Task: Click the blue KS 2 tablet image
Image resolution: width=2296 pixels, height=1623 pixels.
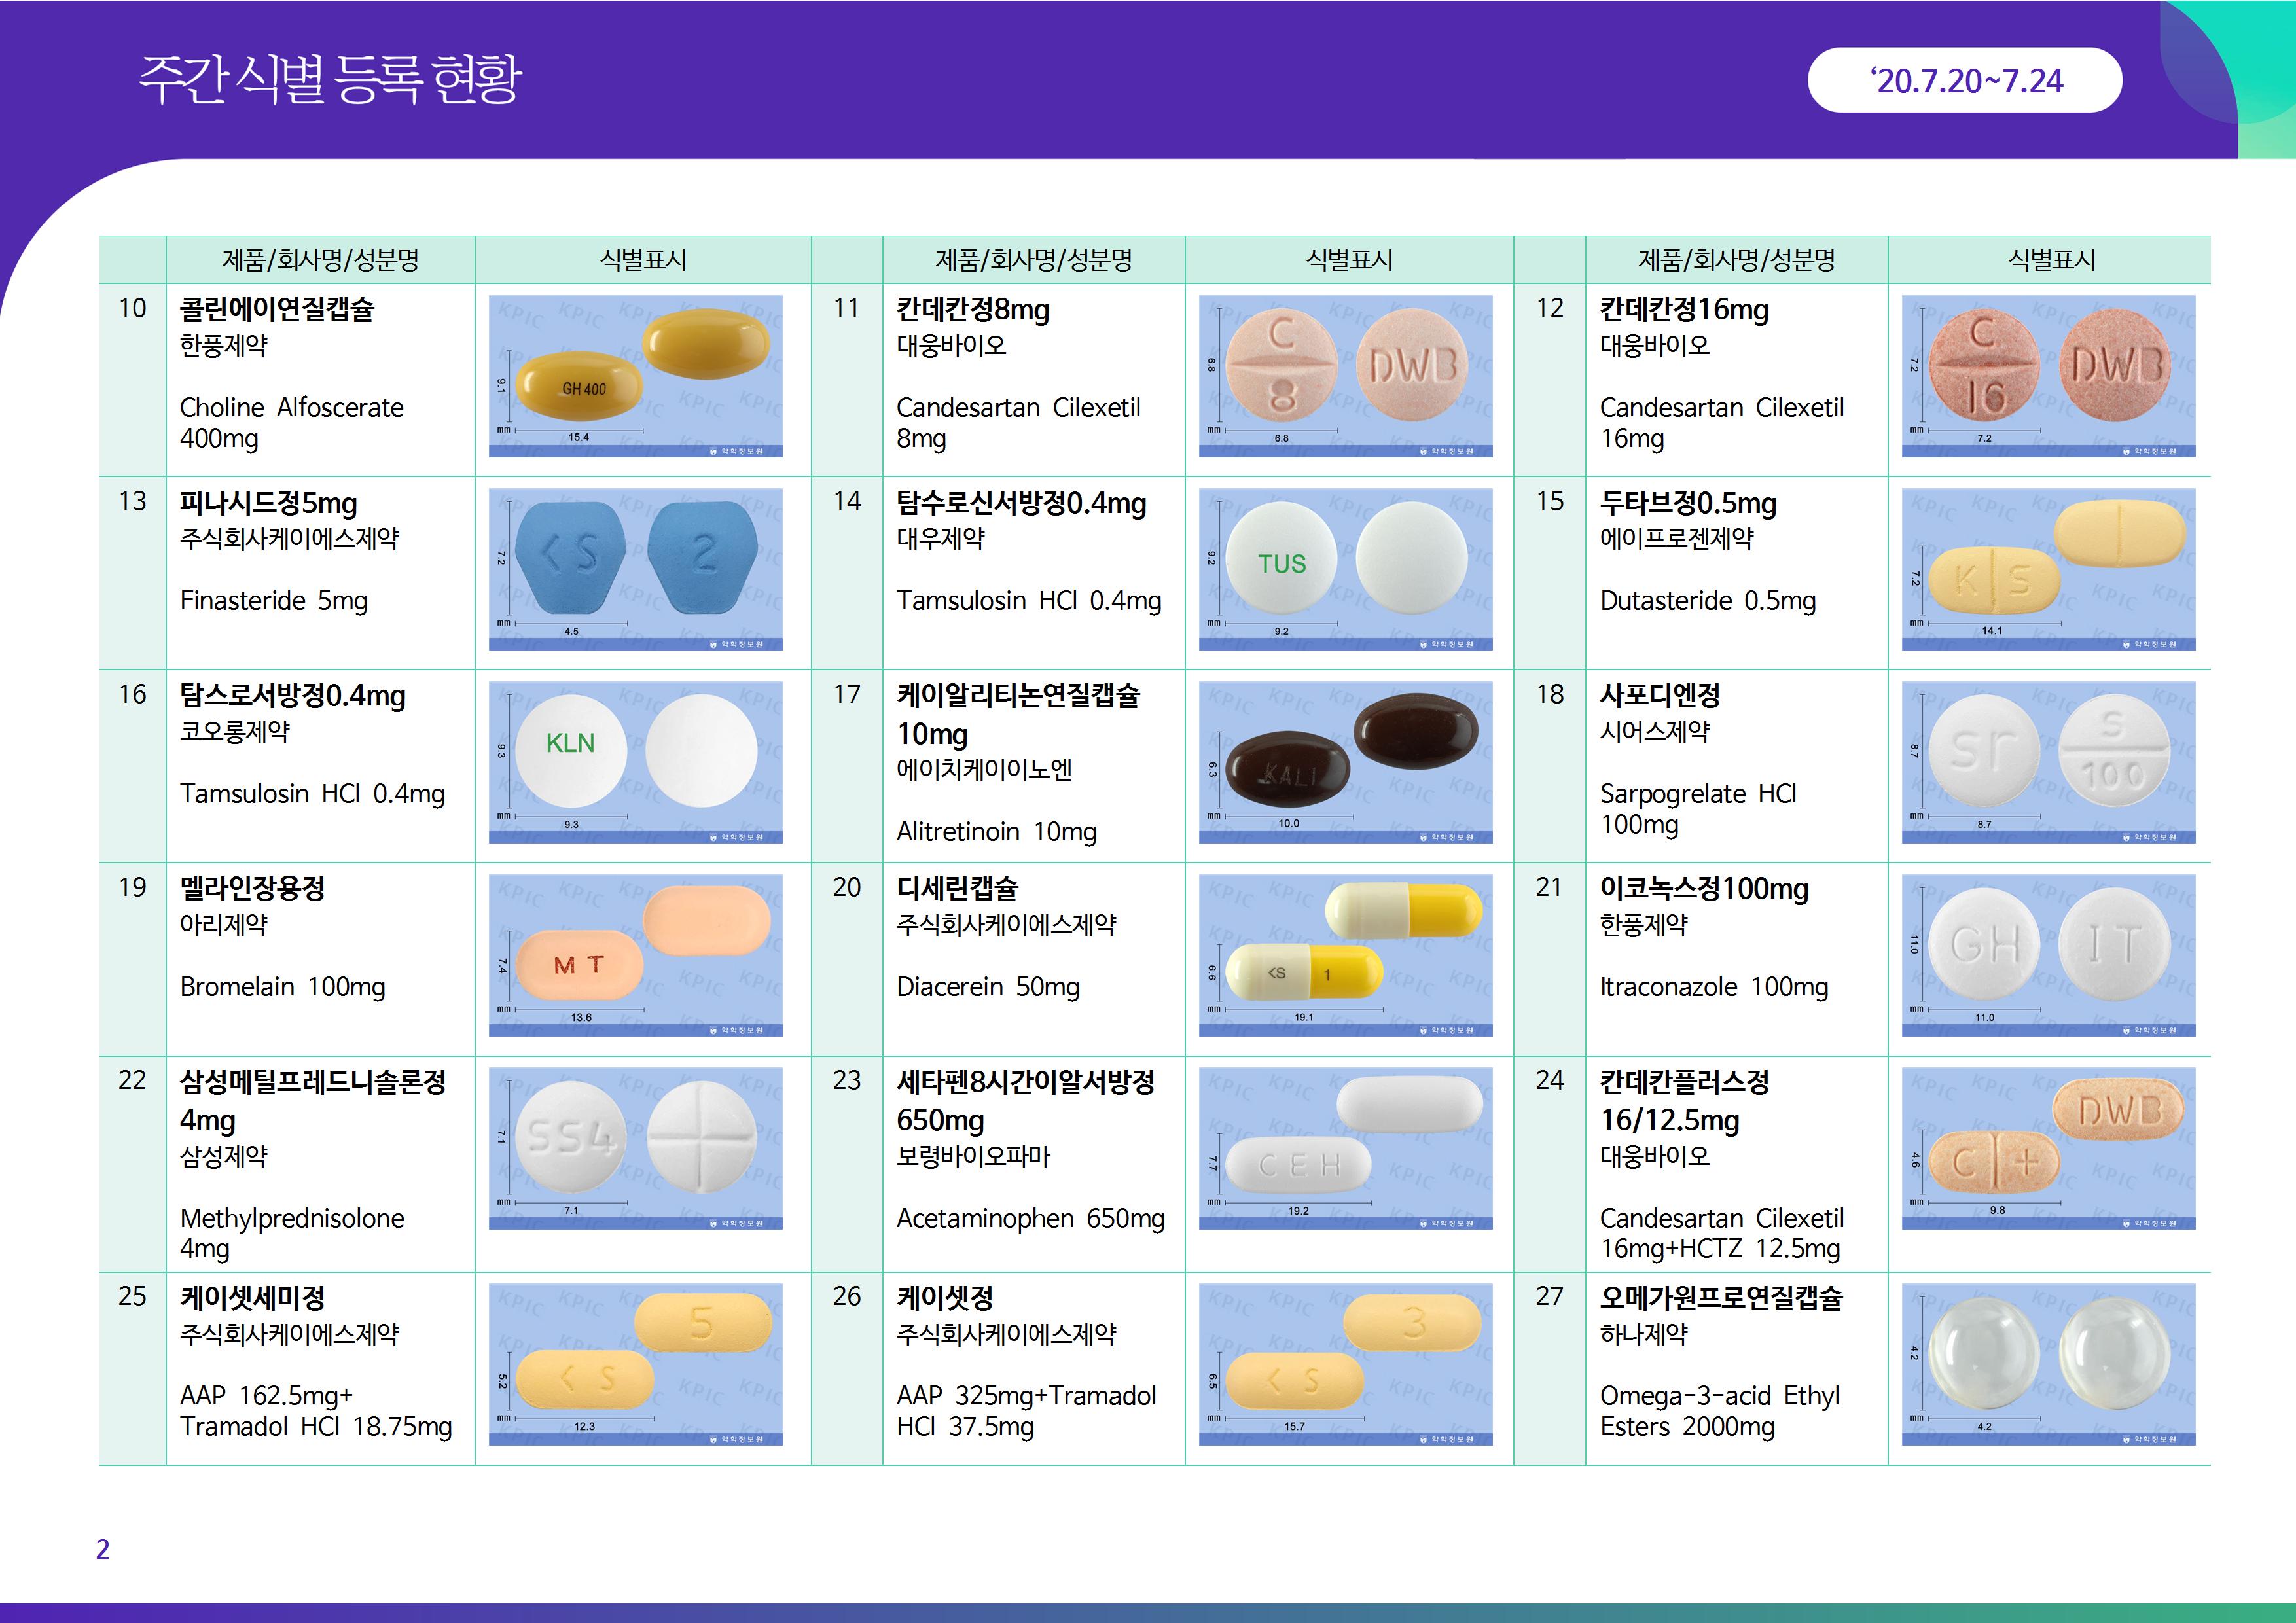Action: click(x=635, y=569)
